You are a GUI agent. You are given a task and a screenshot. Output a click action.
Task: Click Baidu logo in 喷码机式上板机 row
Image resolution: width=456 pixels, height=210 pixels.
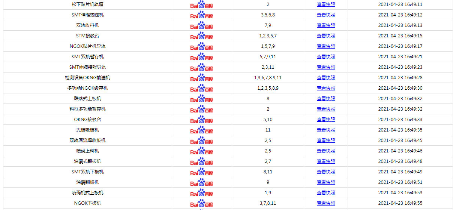202,193
